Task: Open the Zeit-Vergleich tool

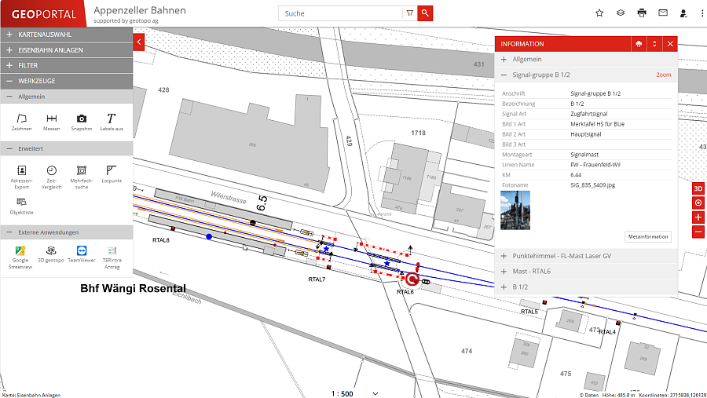Action: click(x=51, y=177)
